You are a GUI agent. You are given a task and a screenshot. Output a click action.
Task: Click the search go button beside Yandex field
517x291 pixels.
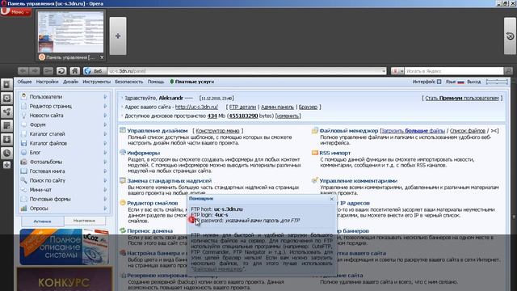click(x=508, y=71)
